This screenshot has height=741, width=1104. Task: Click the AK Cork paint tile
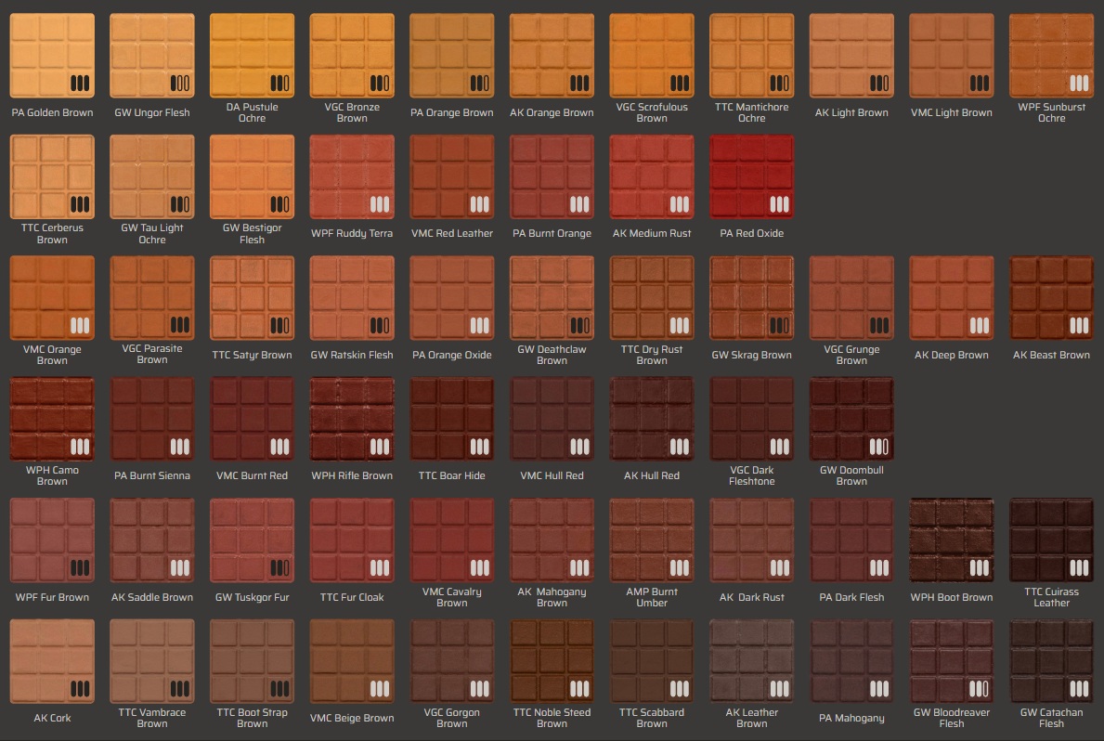pyautogui.click(x=52, y=661)
